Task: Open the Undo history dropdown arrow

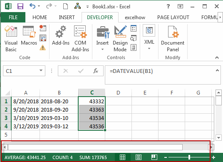Action: pos(39,6)
